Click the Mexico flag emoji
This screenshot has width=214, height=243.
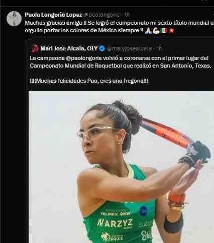(164, 31)
